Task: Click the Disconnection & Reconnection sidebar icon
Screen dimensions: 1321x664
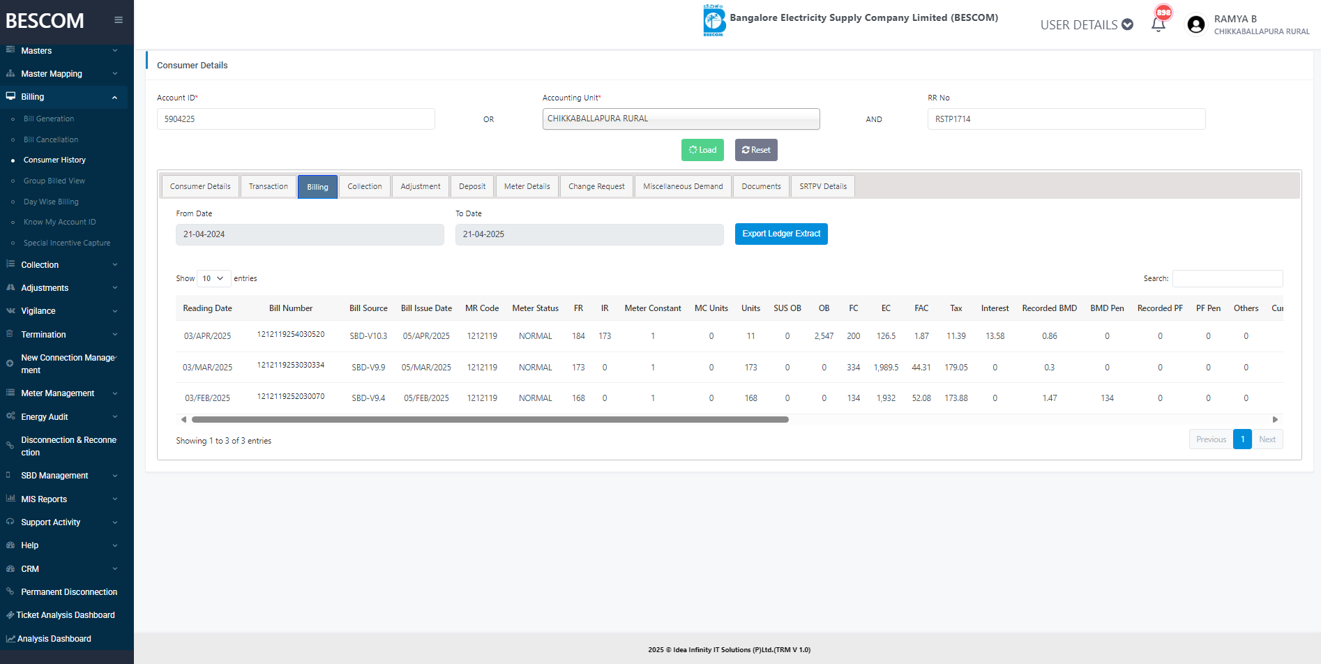Action: [x=10, y=445]
